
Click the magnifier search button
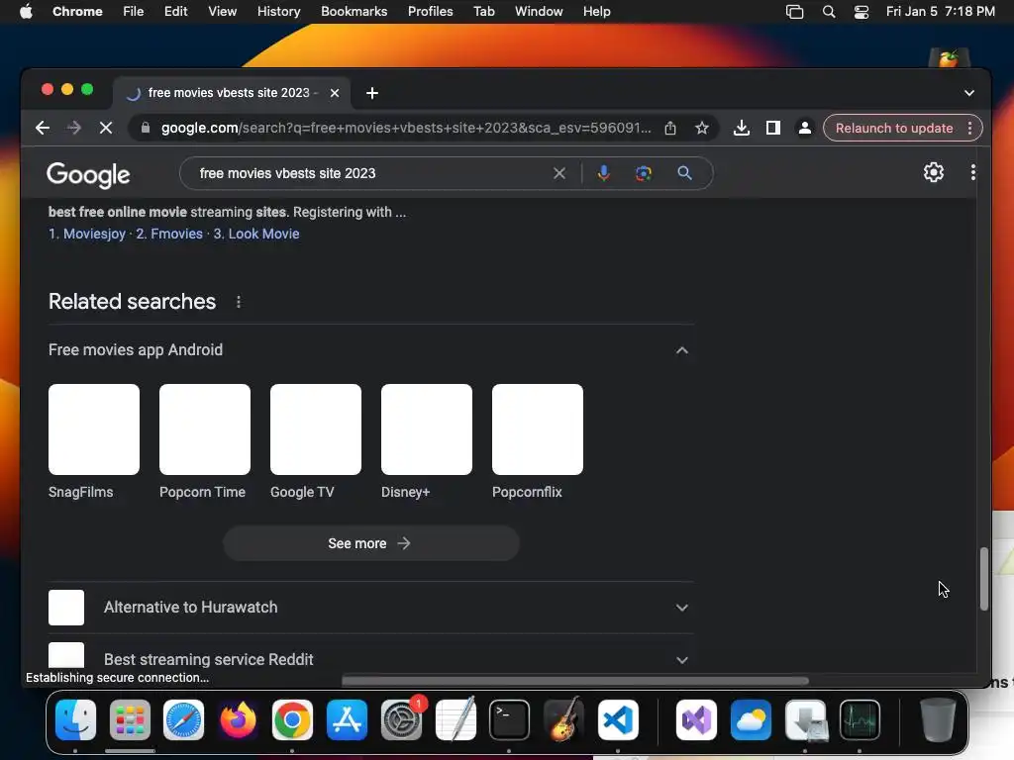(684, 173)
